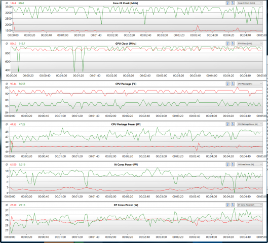Click the IA Cores Power [W] graph title
268x243 pixels.
pos(126,165)
